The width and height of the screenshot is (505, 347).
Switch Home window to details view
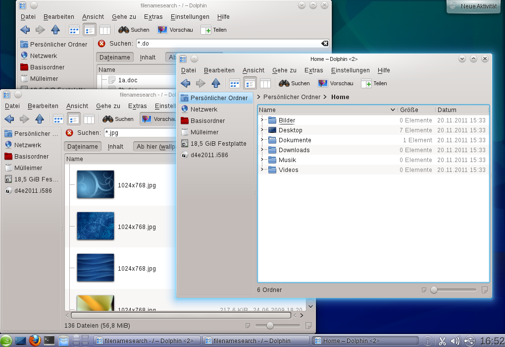[x=250, y=83]
